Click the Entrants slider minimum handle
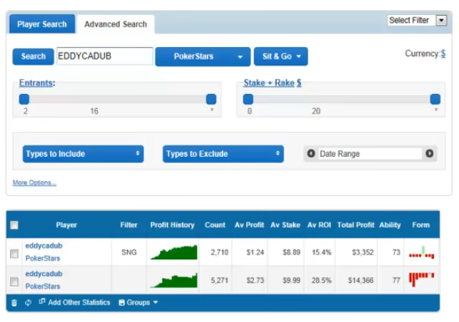The width and height of the screenshot is (459, 322). [24, 98]
